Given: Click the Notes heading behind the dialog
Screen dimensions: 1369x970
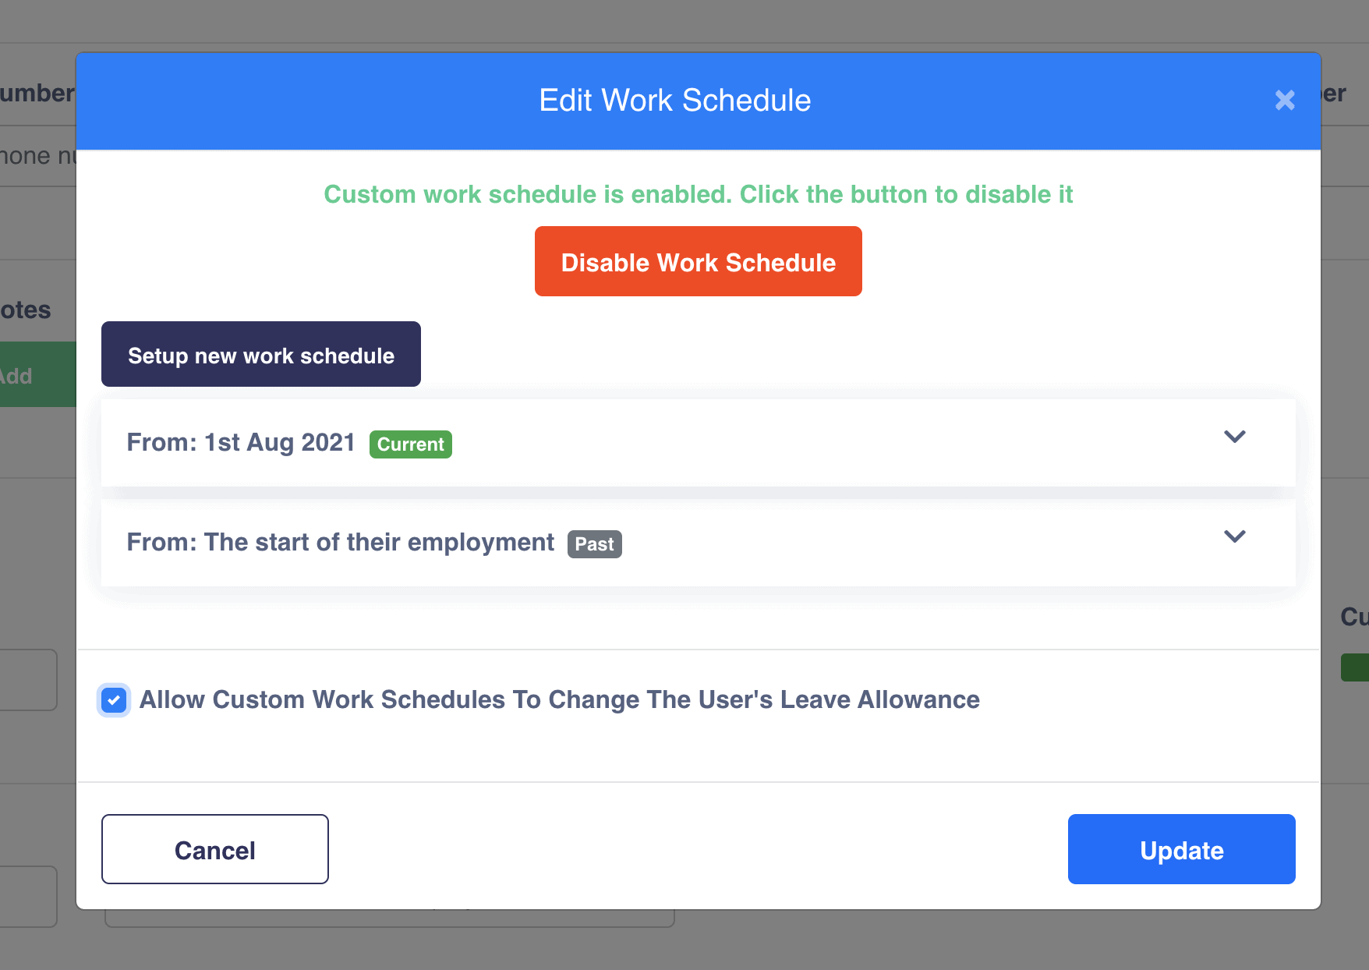Looking at the screenshot, I should (26, 310).
